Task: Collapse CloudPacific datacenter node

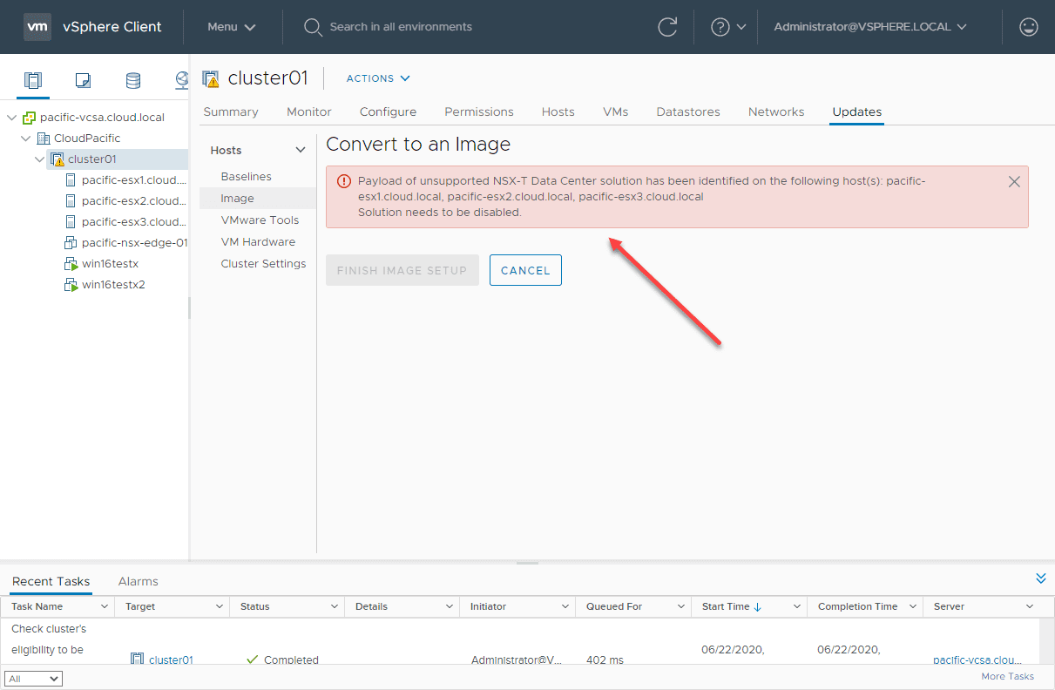Action: tap(25, 139)
